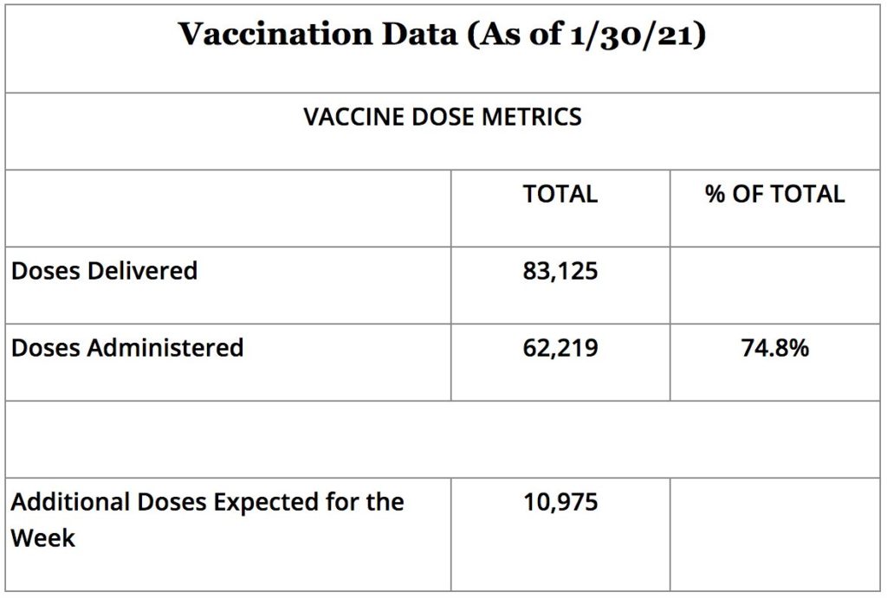The width and height of the screenshot is (887, 598).
Task: Click the 74.8% percentage cell
Action: tap(774, 348)
